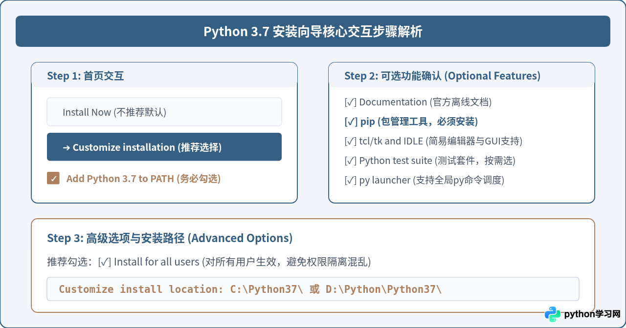626x328 pixels.
Task: Choose Customize installation (推荐选择)
Action: pos(164,147)
